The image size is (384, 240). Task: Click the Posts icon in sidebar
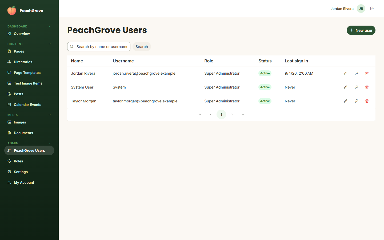pyautogui.click(x=9, y=94)
